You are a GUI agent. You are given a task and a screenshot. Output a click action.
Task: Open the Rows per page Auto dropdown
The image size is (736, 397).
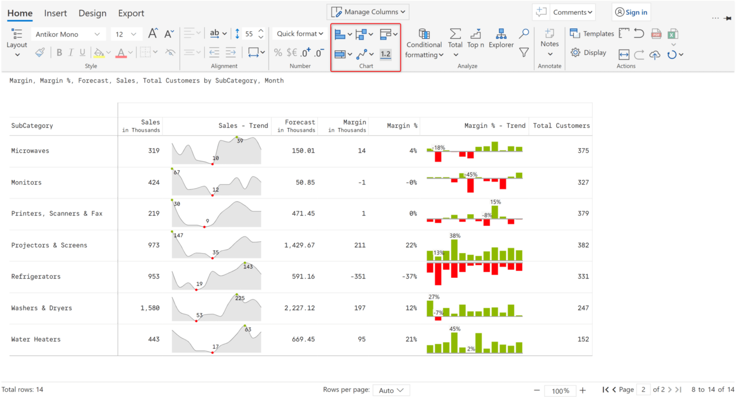point(391,390)
